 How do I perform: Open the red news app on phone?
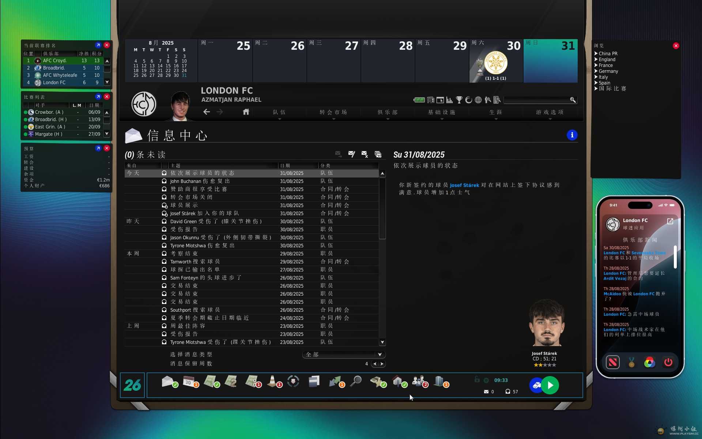pyautogui.click(x=613, y=362)
